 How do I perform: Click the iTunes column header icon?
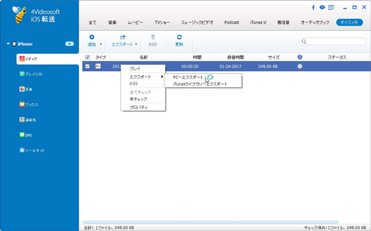pyautogui.click(x=300, y=57)
